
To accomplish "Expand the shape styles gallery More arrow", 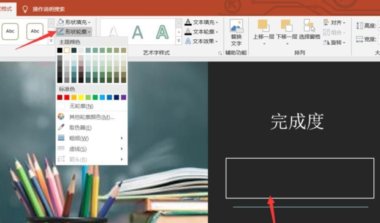I will pyautogui.click(x=51, y=41).
